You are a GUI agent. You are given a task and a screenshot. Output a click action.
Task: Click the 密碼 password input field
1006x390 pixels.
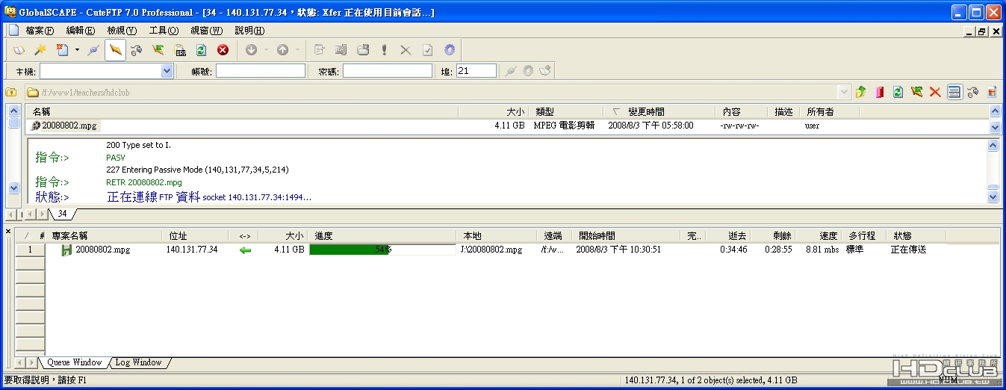pyautogui.click(x=388, y=71)
